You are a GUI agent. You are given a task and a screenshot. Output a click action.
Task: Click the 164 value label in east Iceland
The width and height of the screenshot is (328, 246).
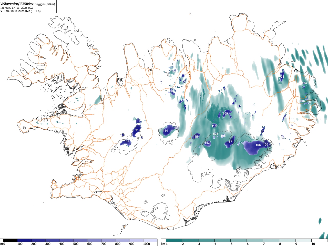point(304,83)
